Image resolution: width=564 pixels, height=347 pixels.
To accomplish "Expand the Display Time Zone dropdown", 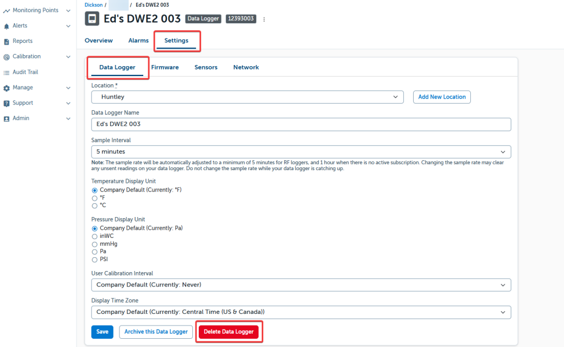I will pyautogui.click(x=301, y=312).
